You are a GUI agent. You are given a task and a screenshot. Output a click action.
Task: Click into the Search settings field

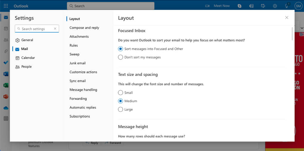click(36, 29)
